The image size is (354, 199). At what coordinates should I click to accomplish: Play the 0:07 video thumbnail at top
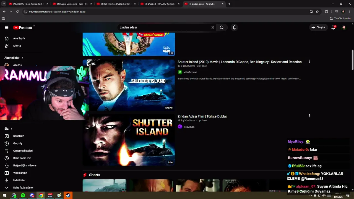[x=129, y=44]
